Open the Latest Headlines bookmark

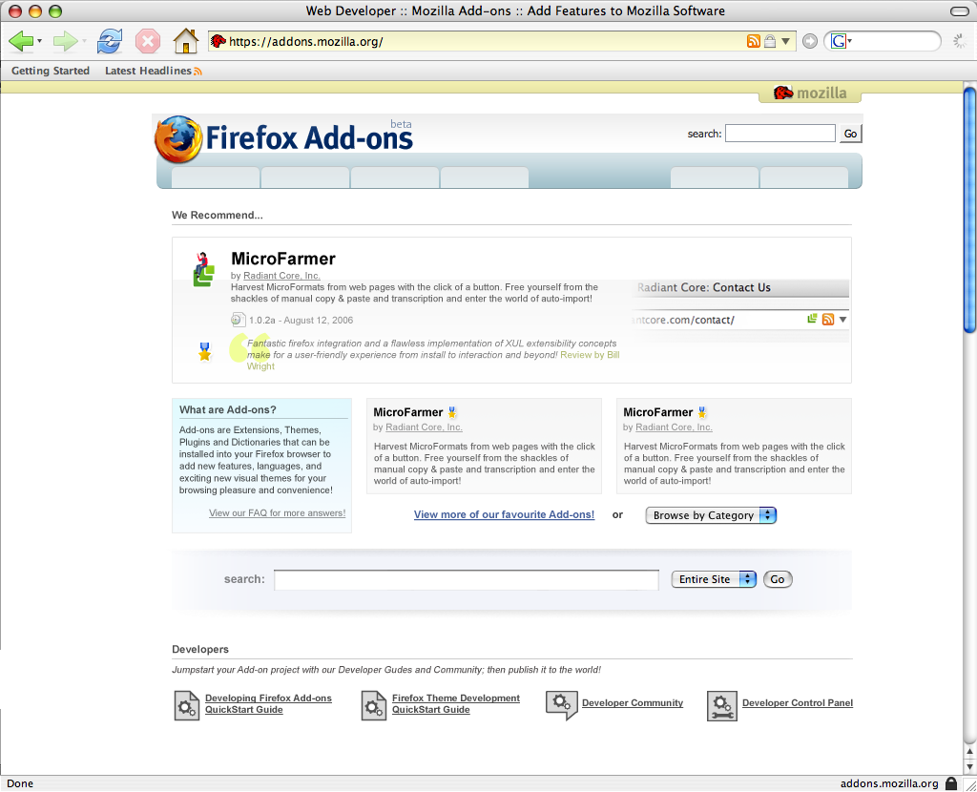148,71
